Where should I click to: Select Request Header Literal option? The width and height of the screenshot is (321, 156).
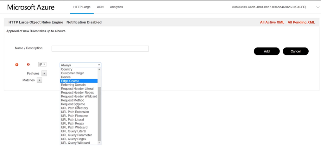[x=79, y=89]
